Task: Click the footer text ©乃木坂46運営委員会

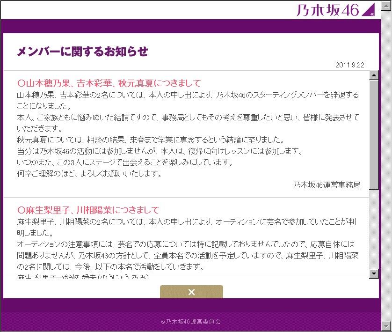Action: click(x=191, y=322)
